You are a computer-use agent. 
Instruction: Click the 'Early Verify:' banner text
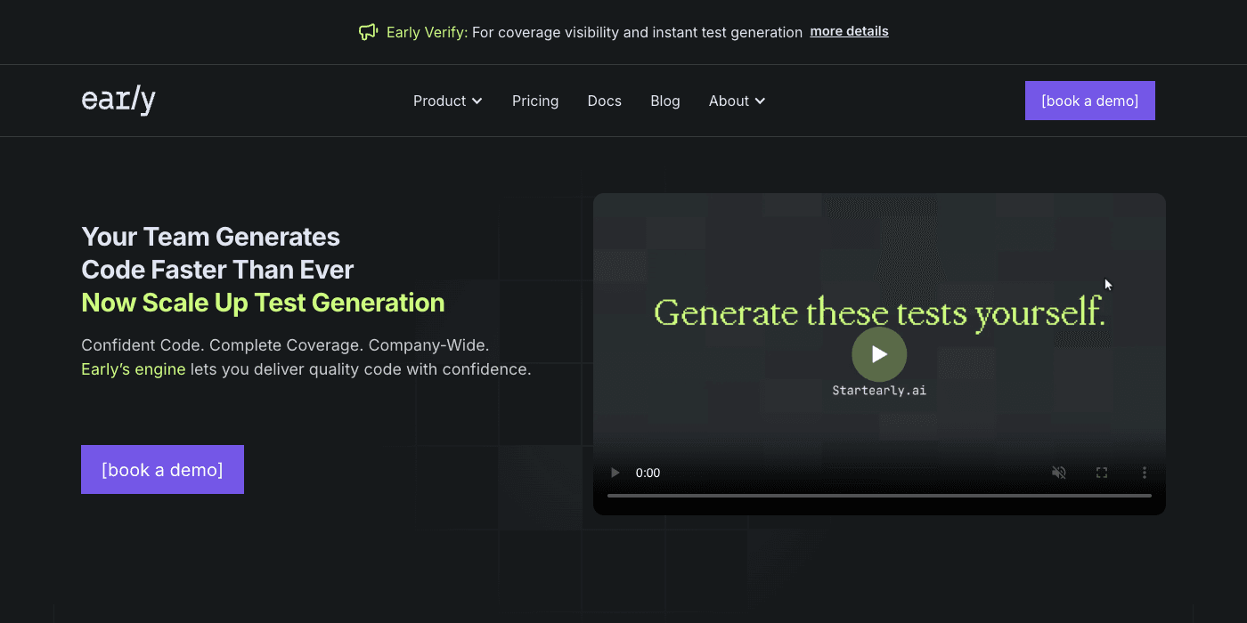(427, 32)
